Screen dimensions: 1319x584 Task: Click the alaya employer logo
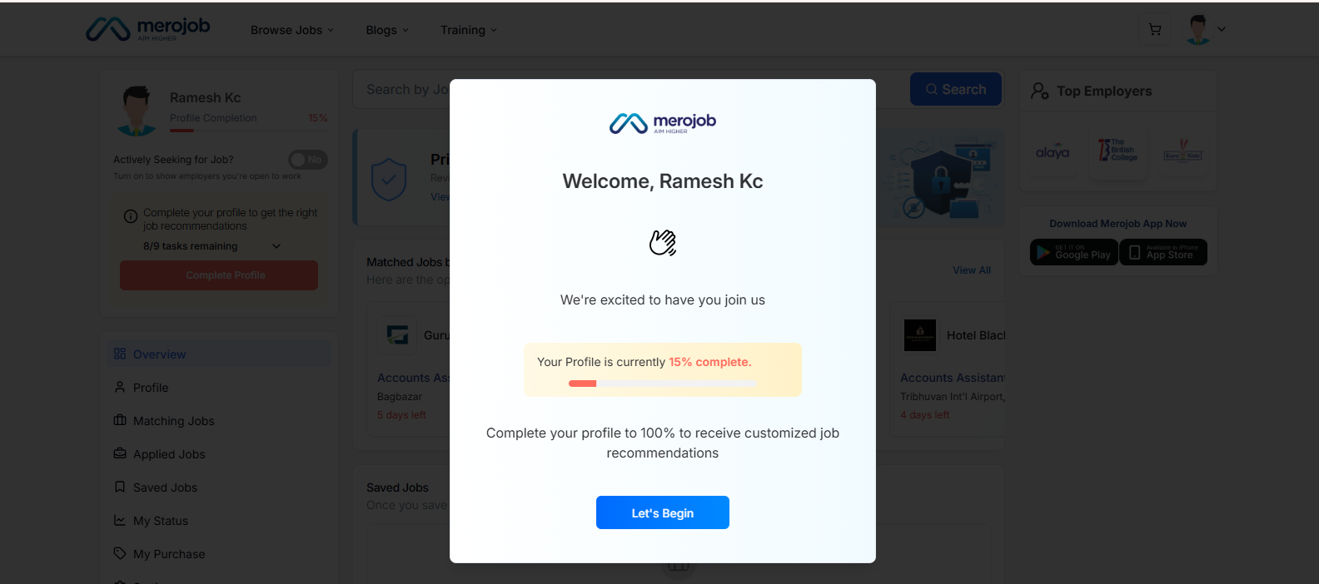(x=1053, y=152)
